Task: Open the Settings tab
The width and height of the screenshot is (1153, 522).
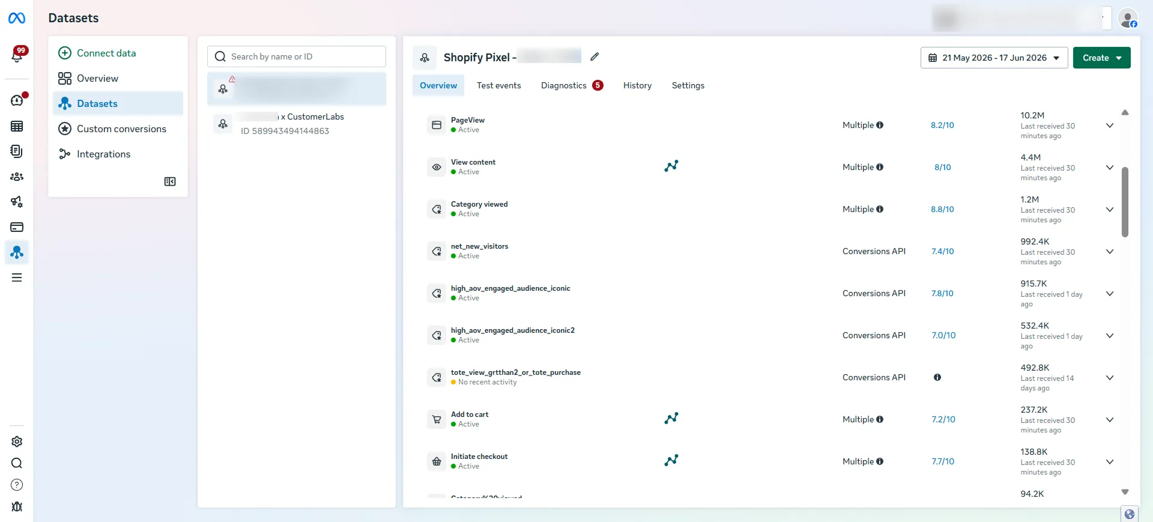Action: [x=688, y=85]
